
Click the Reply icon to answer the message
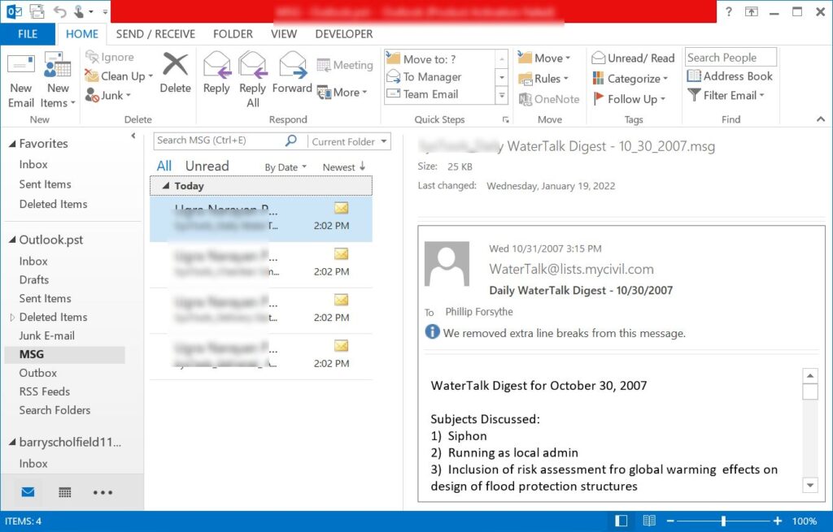[216, 73]
